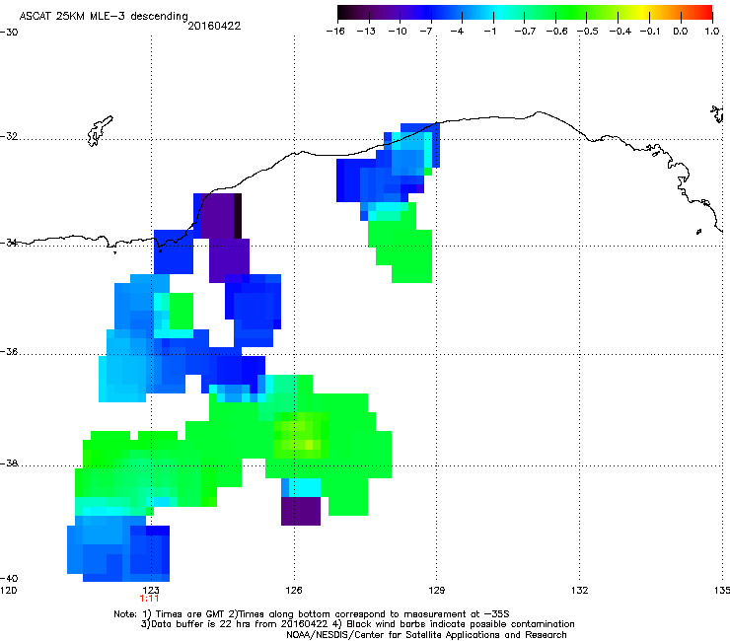This screenshot has width=730, height=641.
Task: Click the latitude label -38
Action: pyautogui.click(x=9, y=463)
